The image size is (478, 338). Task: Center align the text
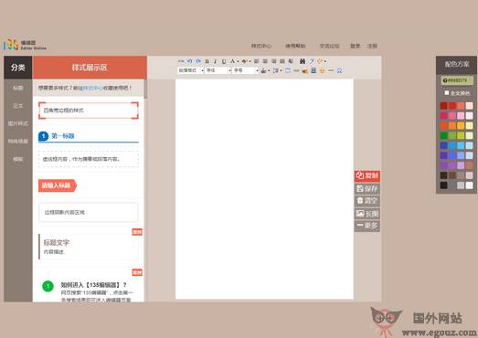pyautogui.click(x=265, y=61)
